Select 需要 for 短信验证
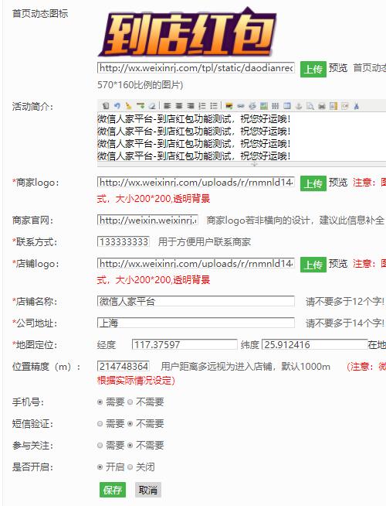The image size is (386, 506). (x=100, y=424)
